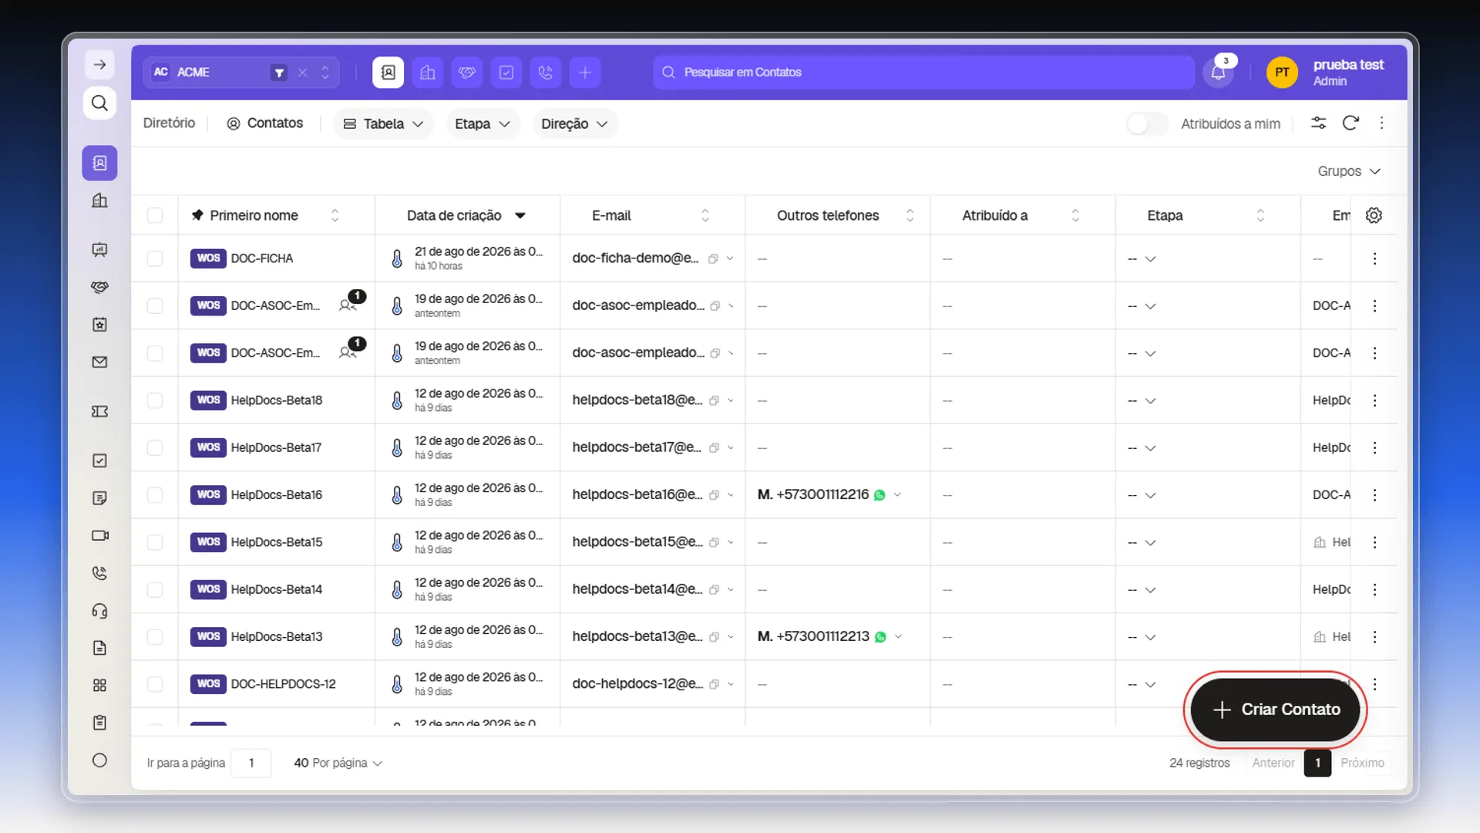The height and width of the screenshot is (833, 1480).
Task: Check the select-all checkbox in table header
Action: 155,215
